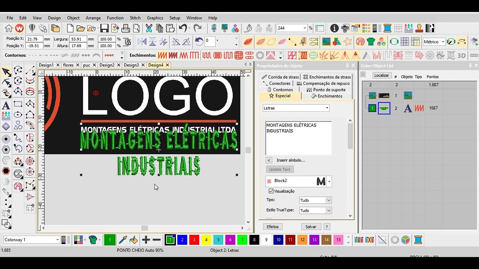Screen dimensions: 479x269
Task: Open the Enchimentos properties tab
Action: [x=327, y=96]
